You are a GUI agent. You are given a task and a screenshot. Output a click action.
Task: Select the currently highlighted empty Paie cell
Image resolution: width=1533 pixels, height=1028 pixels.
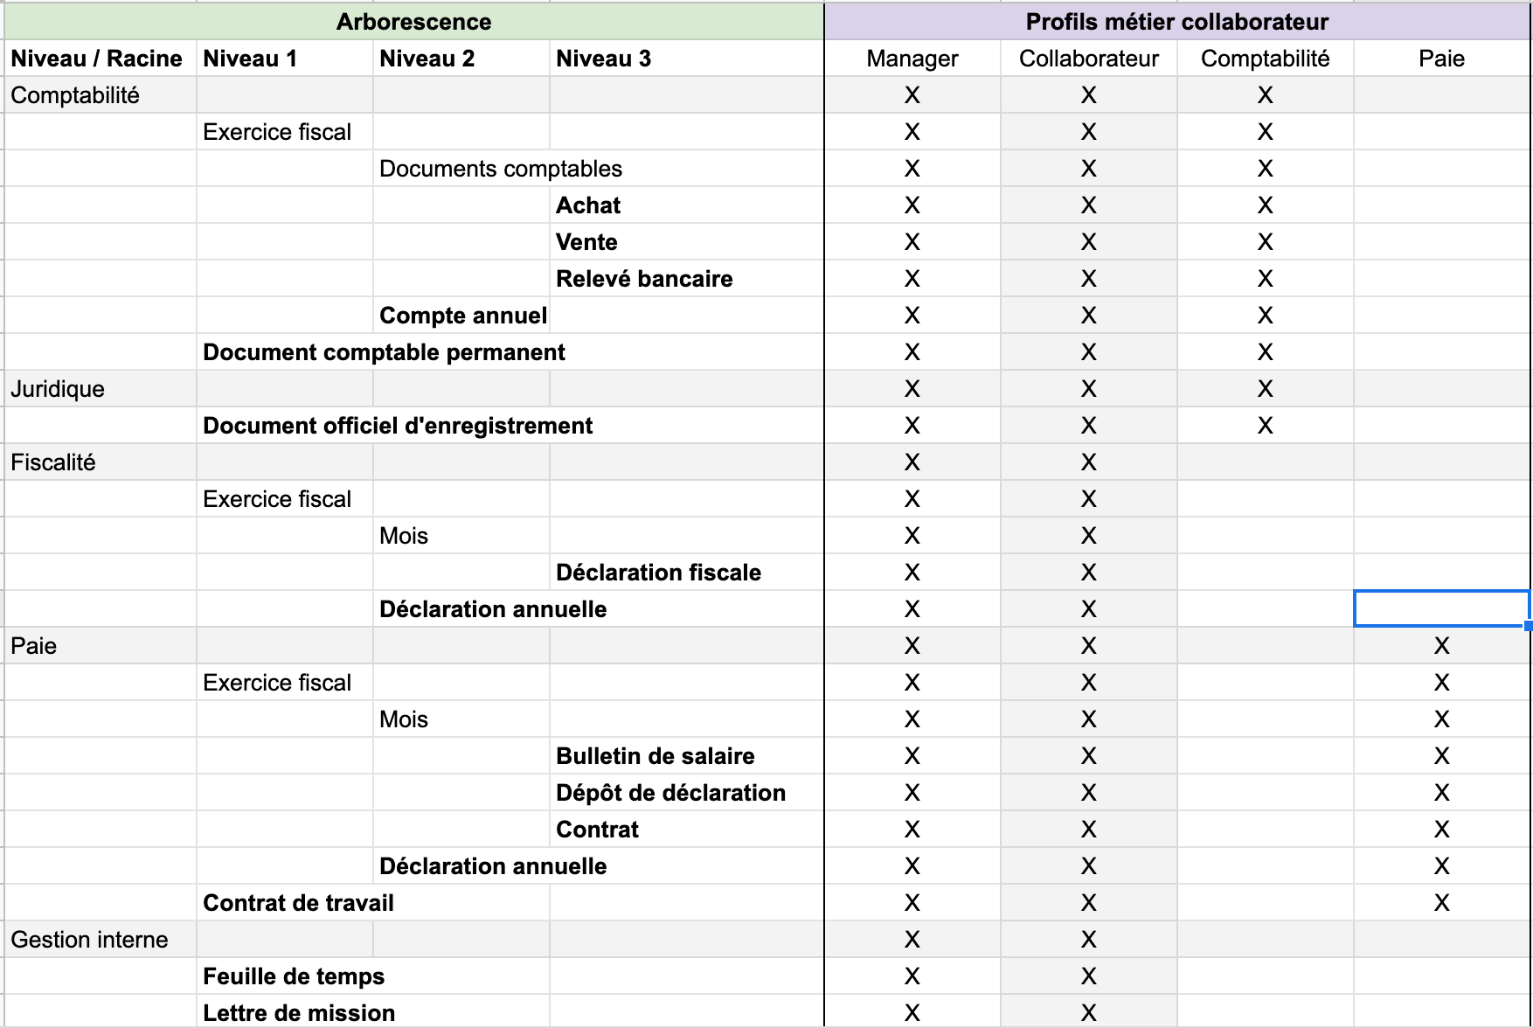[x=1442, y=608]
